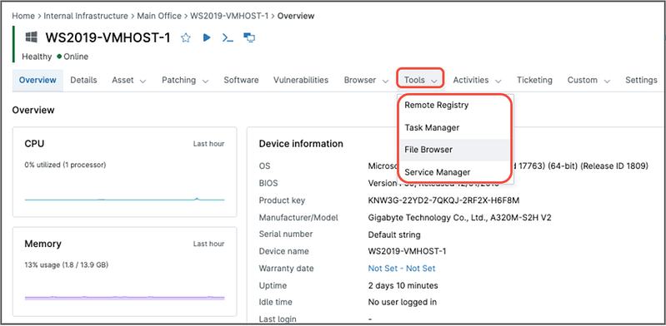The image size is (666, 326).
Task: Go to the Software tab
Action: 241,80
